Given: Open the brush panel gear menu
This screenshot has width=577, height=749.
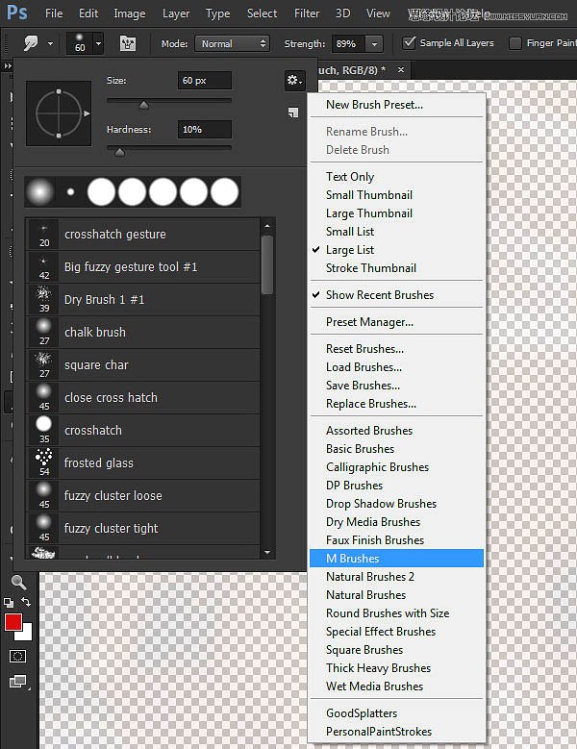Looking at the screenshot, I should click(294, 80).
